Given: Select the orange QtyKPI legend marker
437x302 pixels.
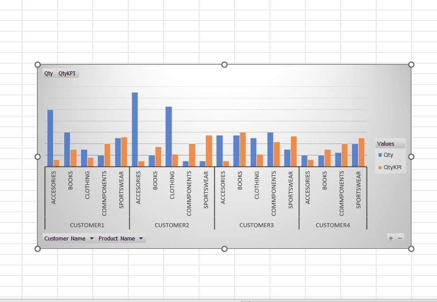Looking at the screenshot, I should pos(380,167).
